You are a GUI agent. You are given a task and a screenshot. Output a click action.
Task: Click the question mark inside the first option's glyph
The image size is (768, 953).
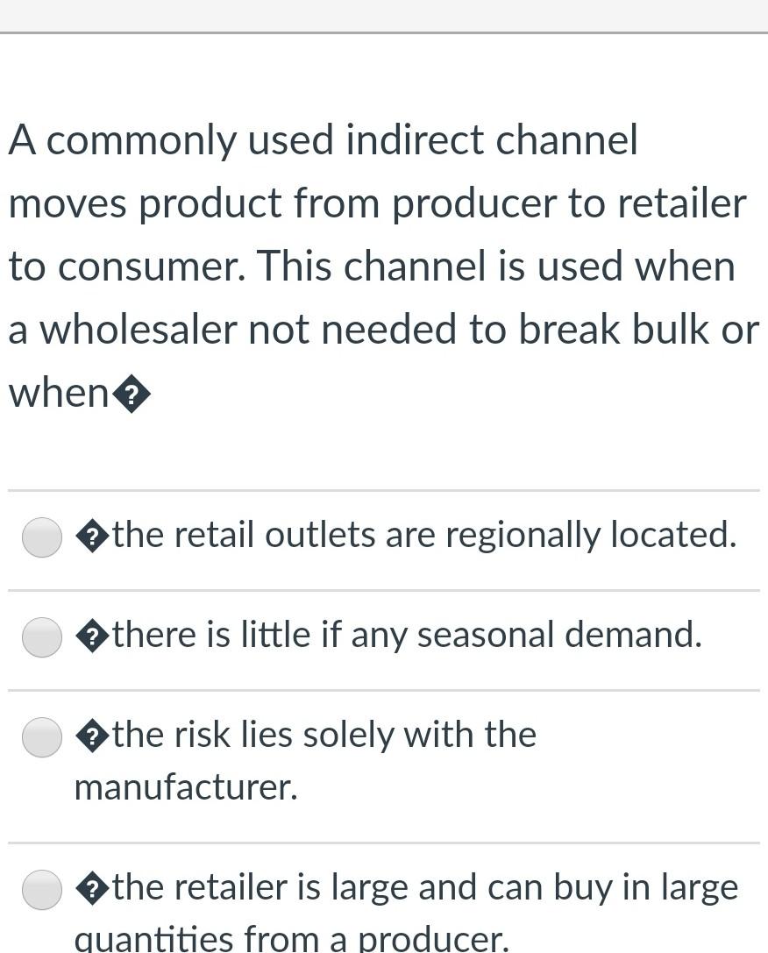pyautogui.click(x=91, y=537)
